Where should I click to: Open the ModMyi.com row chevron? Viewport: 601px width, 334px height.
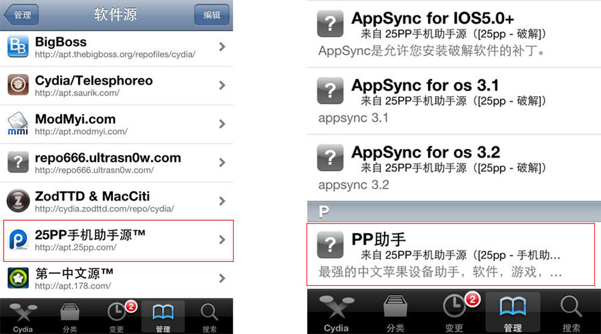[x=222, y=124]
